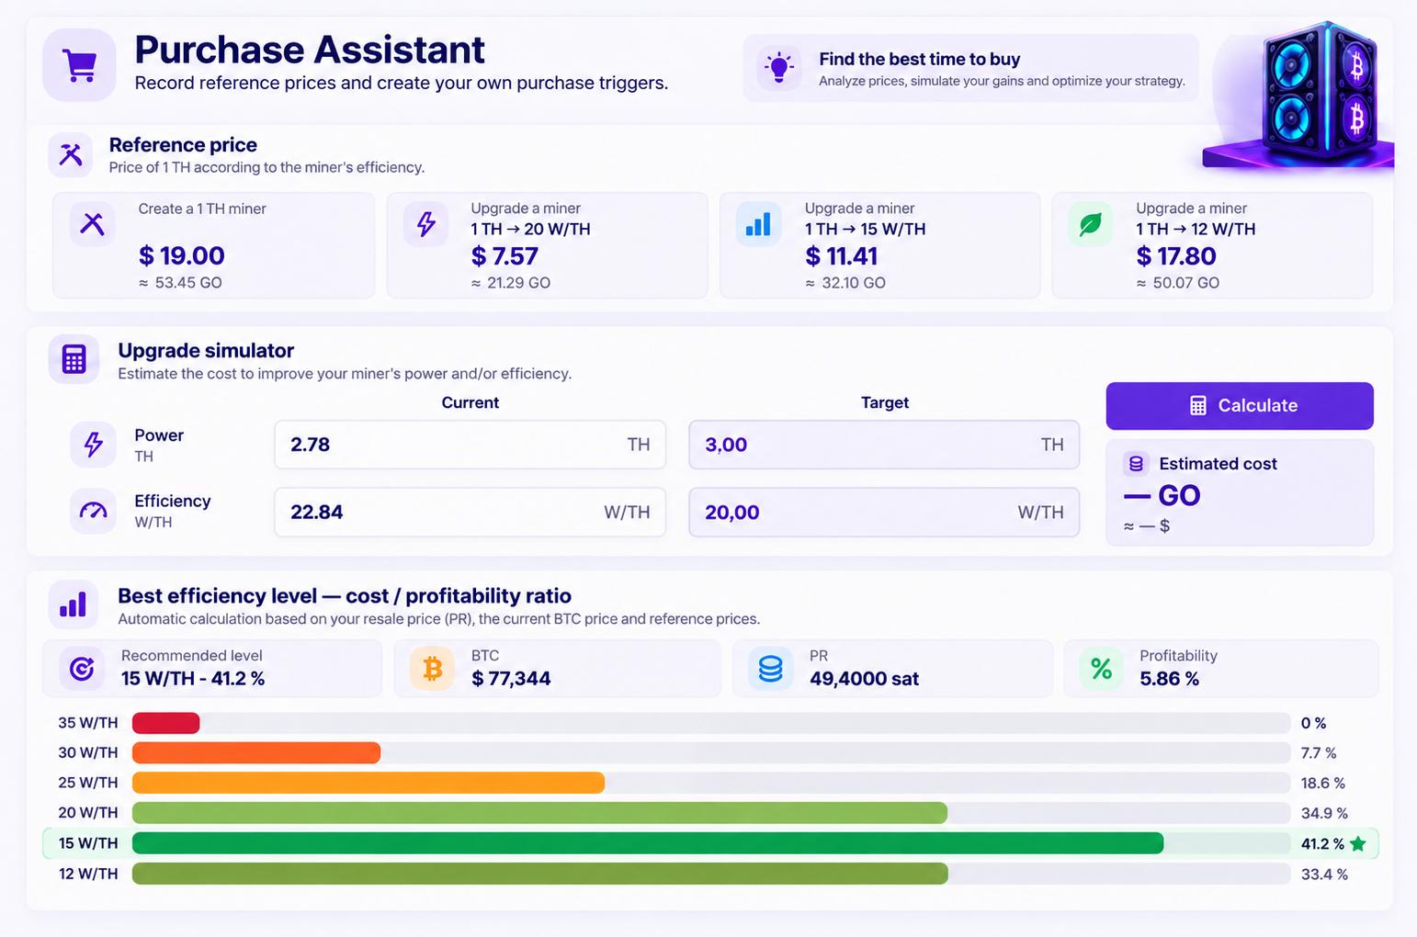Open the Create a 1 TH miner price card

click(214, 245)
